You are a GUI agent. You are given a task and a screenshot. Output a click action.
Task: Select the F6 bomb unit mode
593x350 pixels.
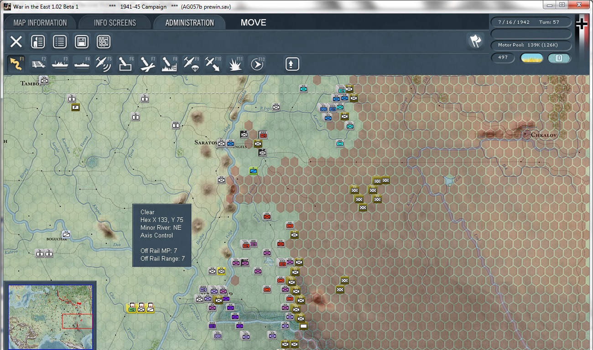125,64
